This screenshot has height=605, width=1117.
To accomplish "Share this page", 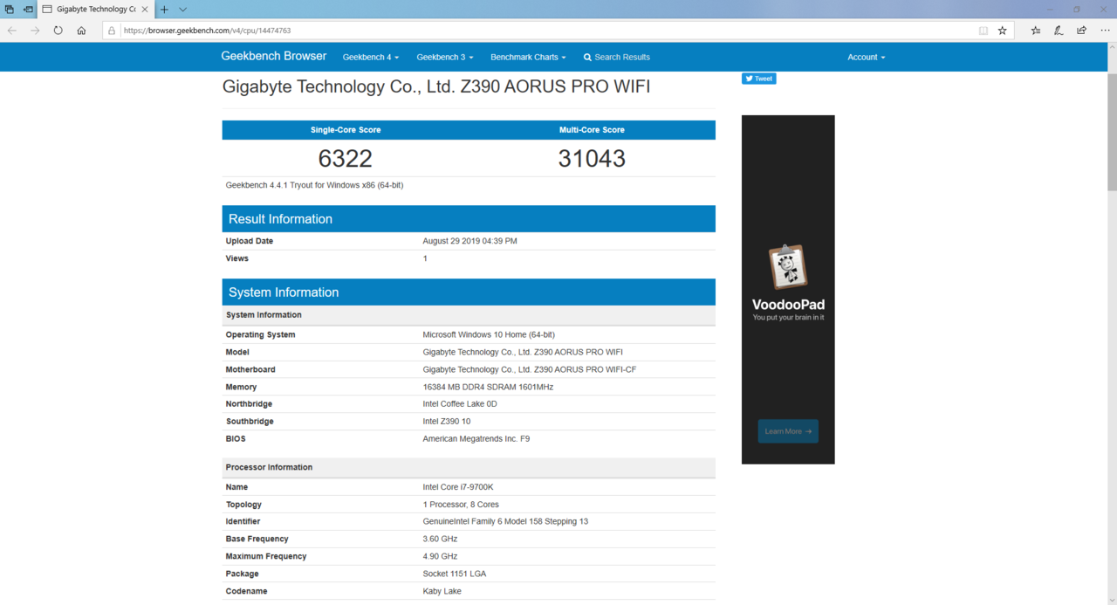I will pyautogui.click(x=1081, y=31).
